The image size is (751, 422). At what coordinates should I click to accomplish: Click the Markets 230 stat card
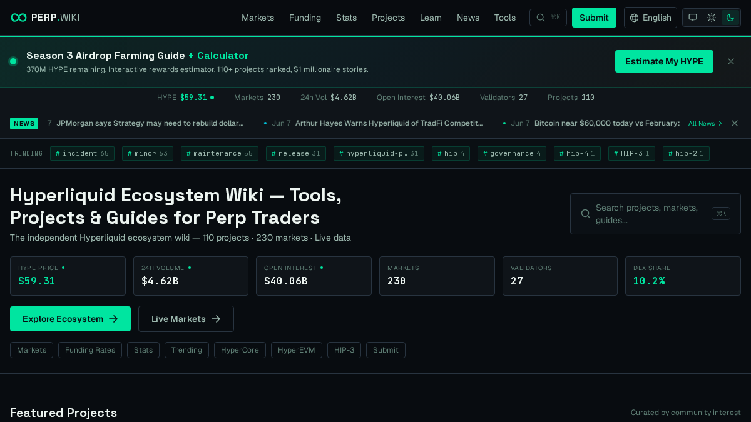tap(437, 276)
